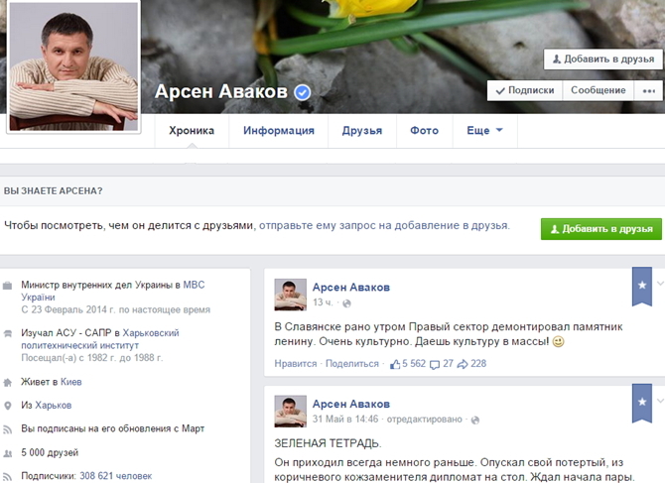Click the Сообщение button
Screen dimensions: 665x483
598,90
